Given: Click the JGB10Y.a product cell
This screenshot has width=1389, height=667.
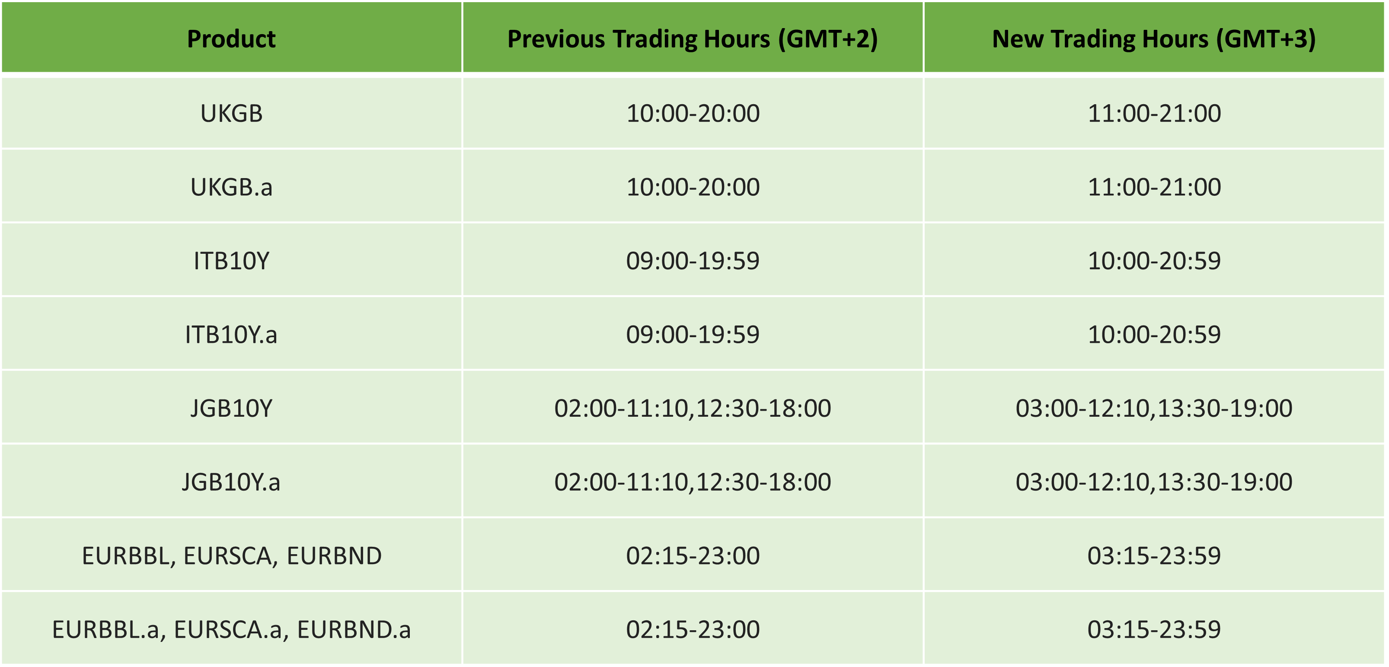Looking at the screenshot, I should pos(231,482).
